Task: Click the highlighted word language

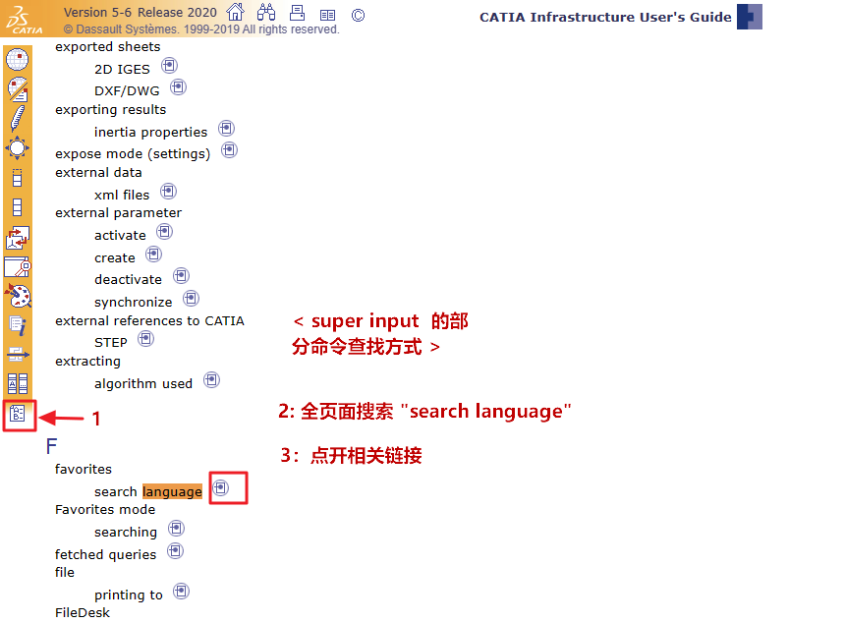Action: point(173,491)
